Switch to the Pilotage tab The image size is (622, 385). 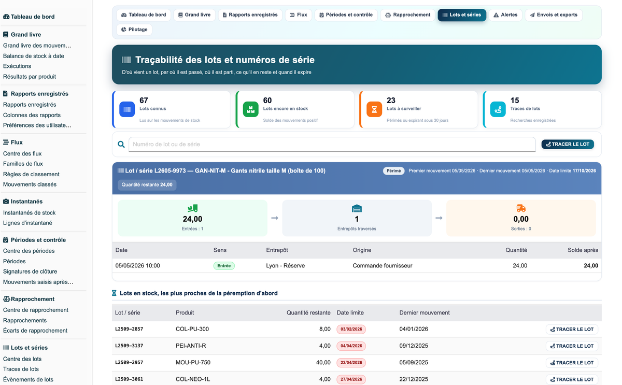pos(134,30)
